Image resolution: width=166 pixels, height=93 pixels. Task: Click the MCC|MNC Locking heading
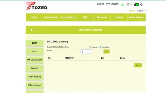58,42
